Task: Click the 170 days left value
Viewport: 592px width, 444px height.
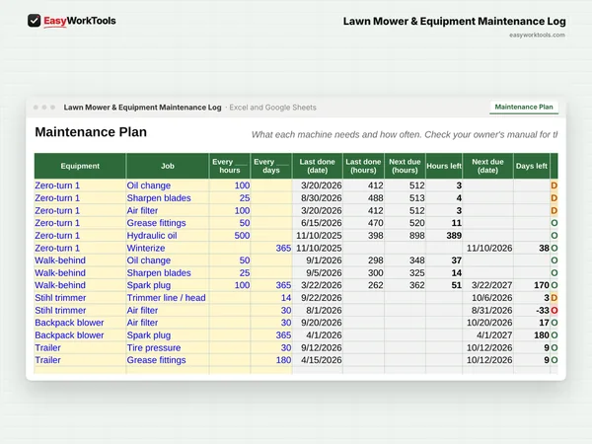Action: [x=542, y=285]
